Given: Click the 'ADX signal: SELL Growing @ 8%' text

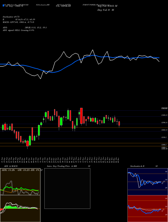Looking at the screenshot, I should click(18, 30).
